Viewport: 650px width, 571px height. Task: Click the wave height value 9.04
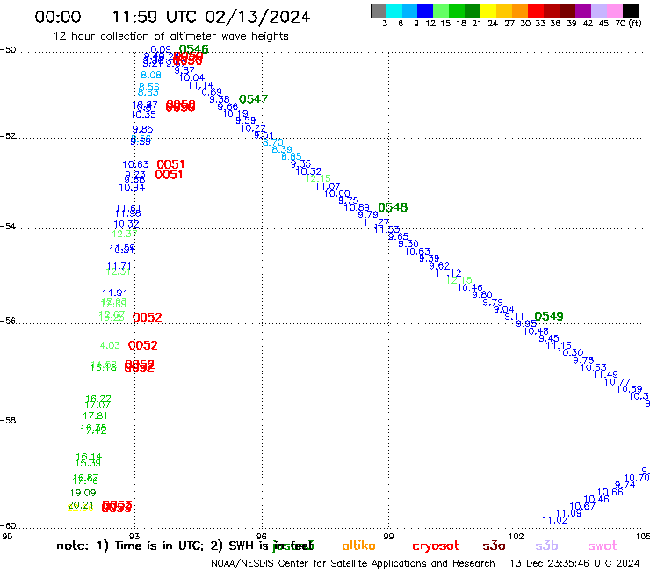pos(503,309)
